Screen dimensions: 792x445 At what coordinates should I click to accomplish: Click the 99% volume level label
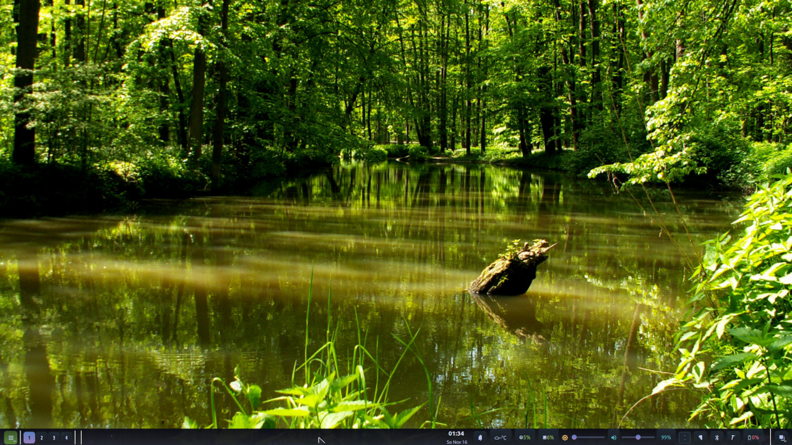[x=666, y=438]
